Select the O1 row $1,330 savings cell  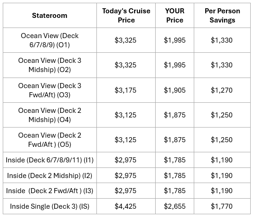pos(222,40)
